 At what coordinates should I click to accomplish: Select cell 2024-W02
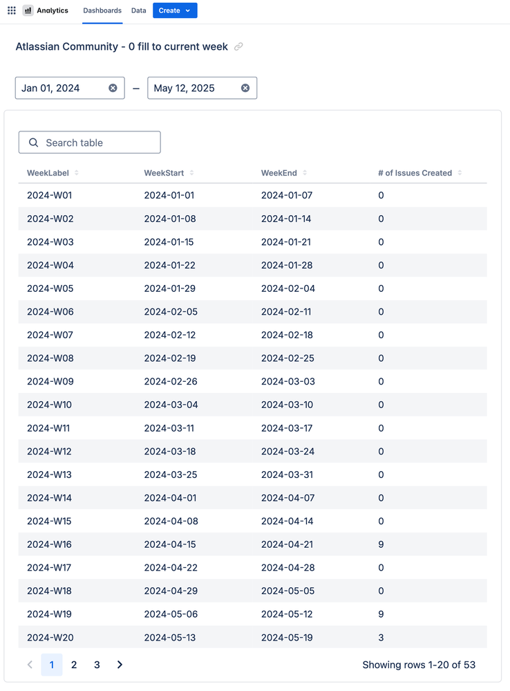point(50,219)
